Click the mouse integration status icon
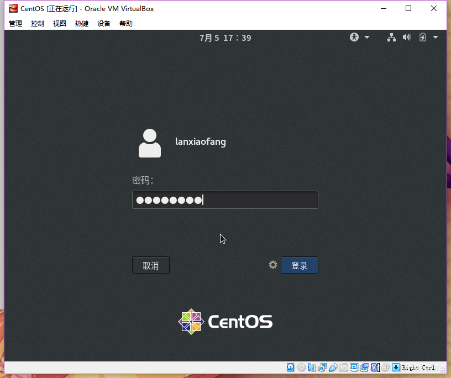The height and width of the screenshot is (378, 451). (x=385, y=368)
